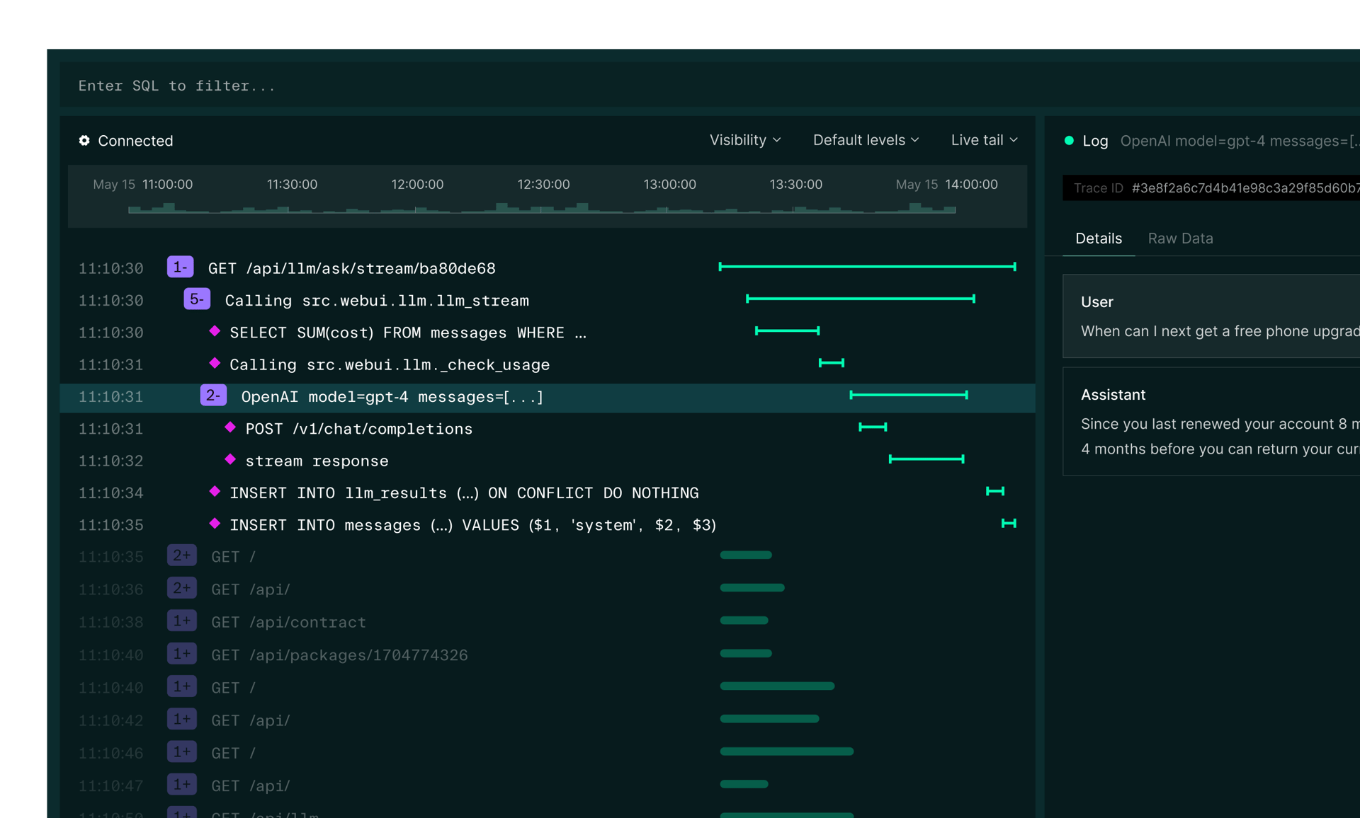Click the diamond beside Calling src.webui.llm._check_usage
This screenshot has width=1360, height=818.
(215, 364)
